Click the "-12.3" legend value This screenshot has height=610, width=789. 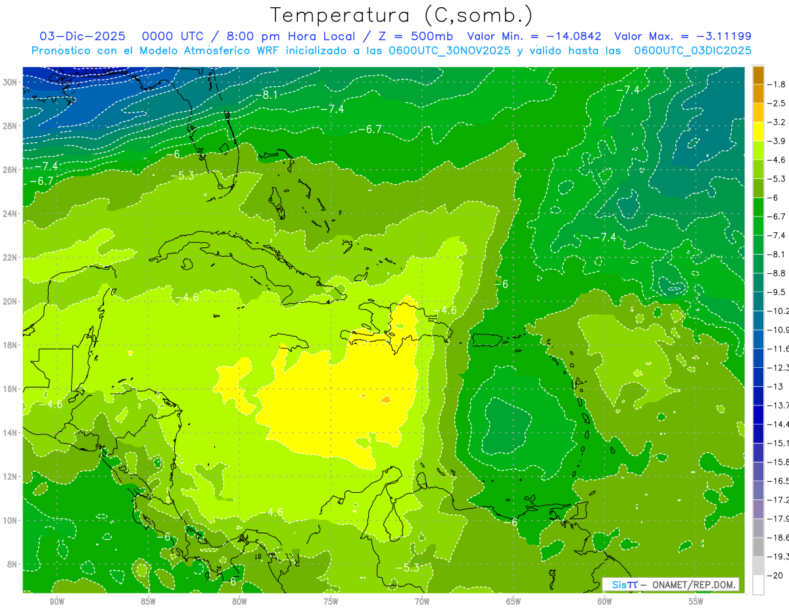(x=778, y=368)
